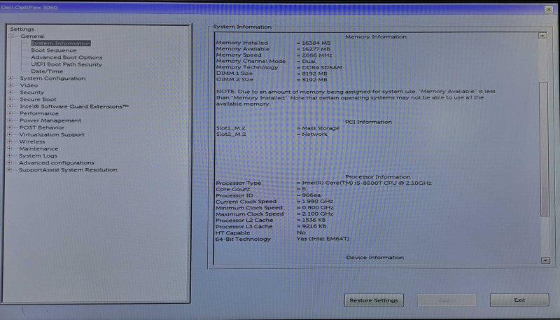Open UEFI Boot Path Security
The image size is (560, 320).
click(x=66, y=64)
